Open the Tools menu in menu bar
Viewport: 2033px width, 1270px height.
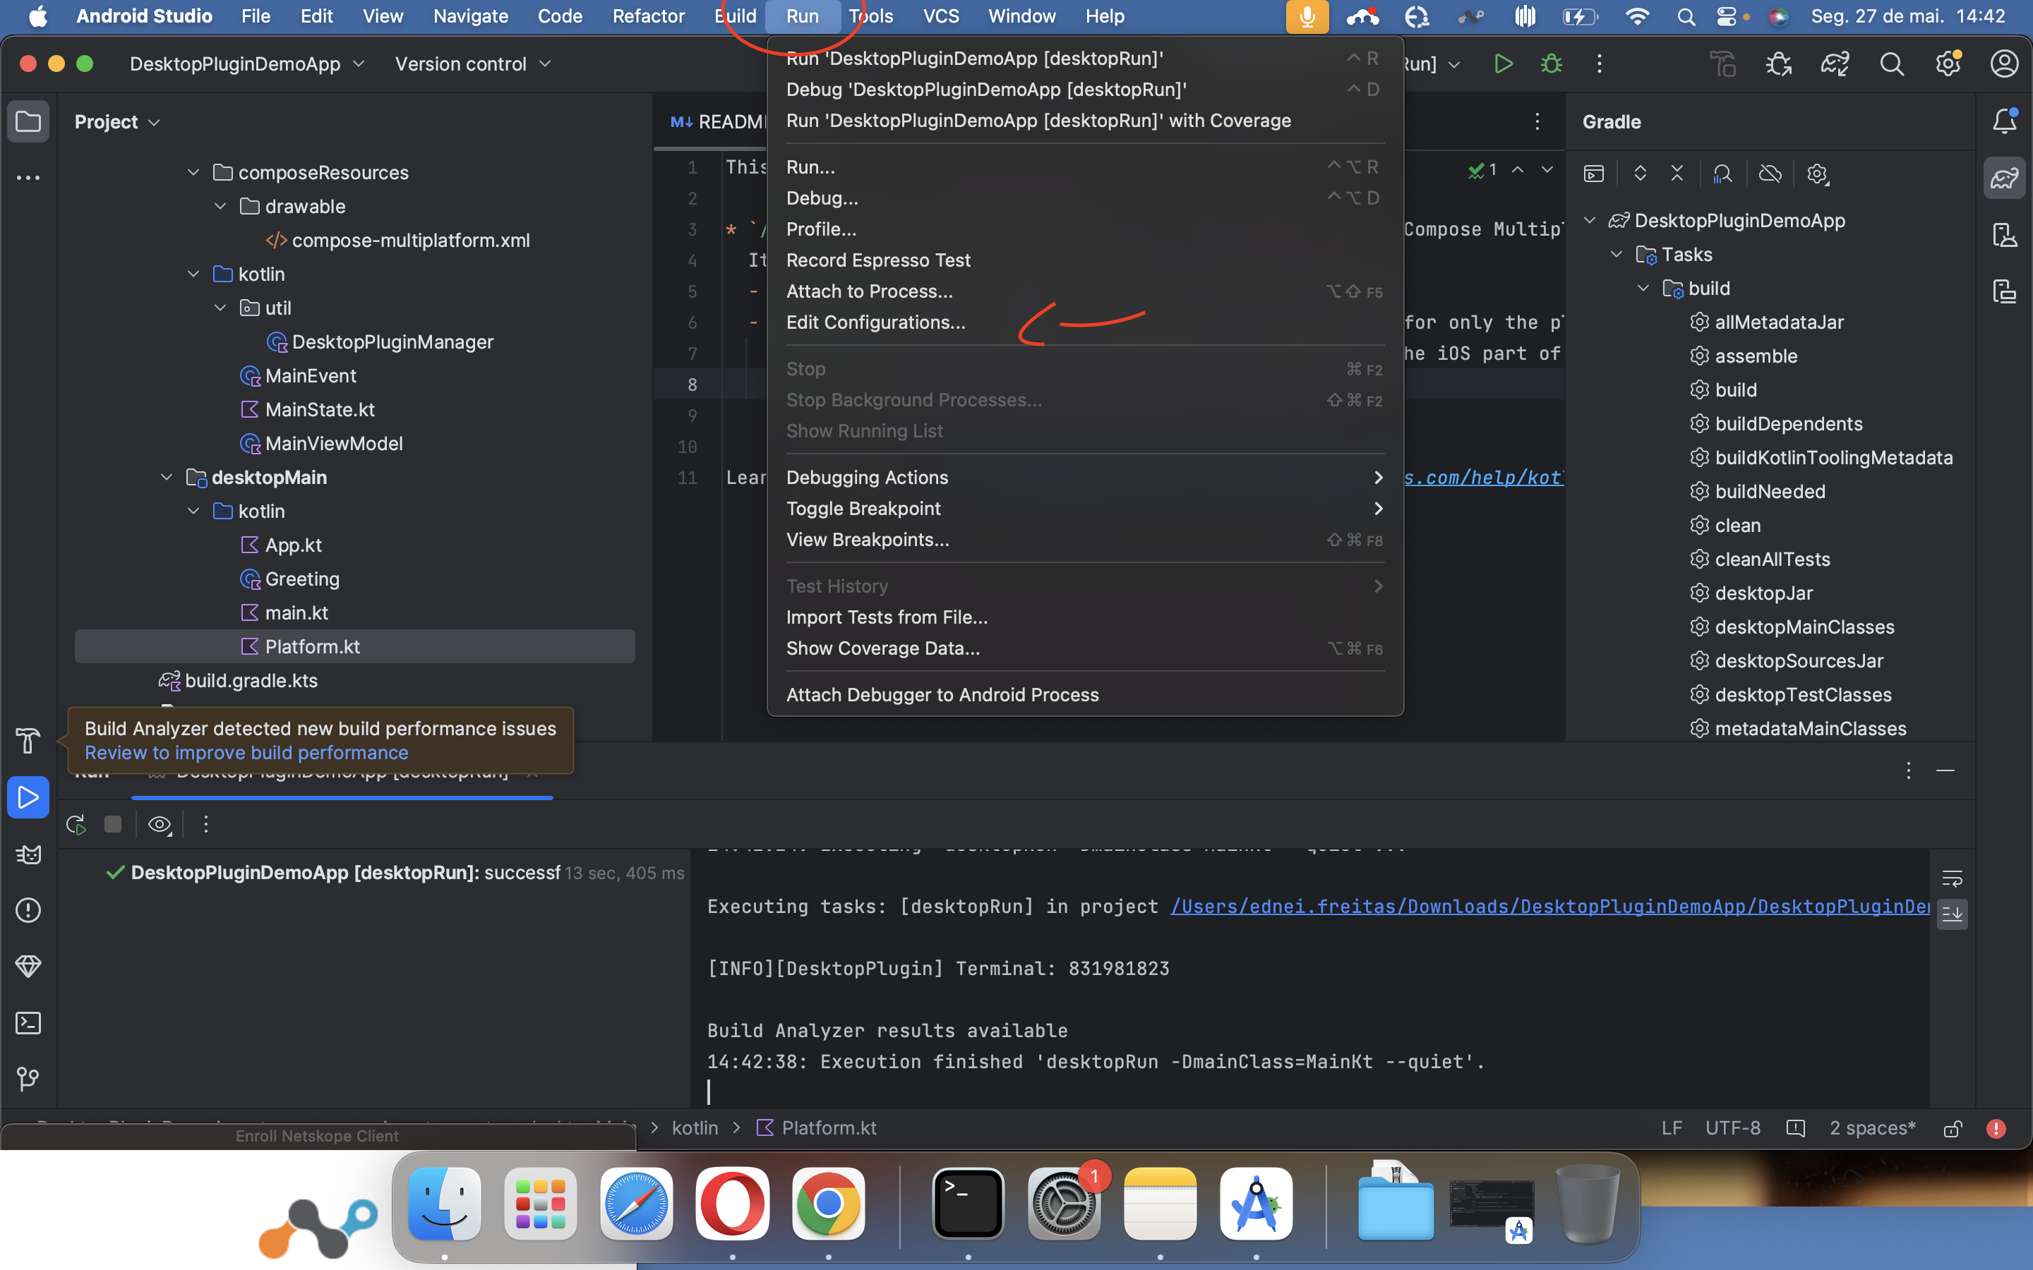[x=871, y=17]
